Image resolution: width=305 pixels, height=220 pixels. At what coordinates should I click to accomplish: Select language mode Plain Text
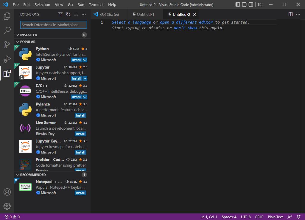pyautogui.click(x=275, y=217)
